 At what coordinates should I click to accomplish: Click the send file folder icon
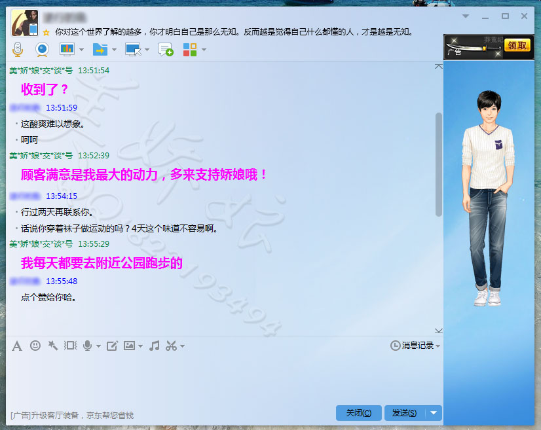pos(100,49)
